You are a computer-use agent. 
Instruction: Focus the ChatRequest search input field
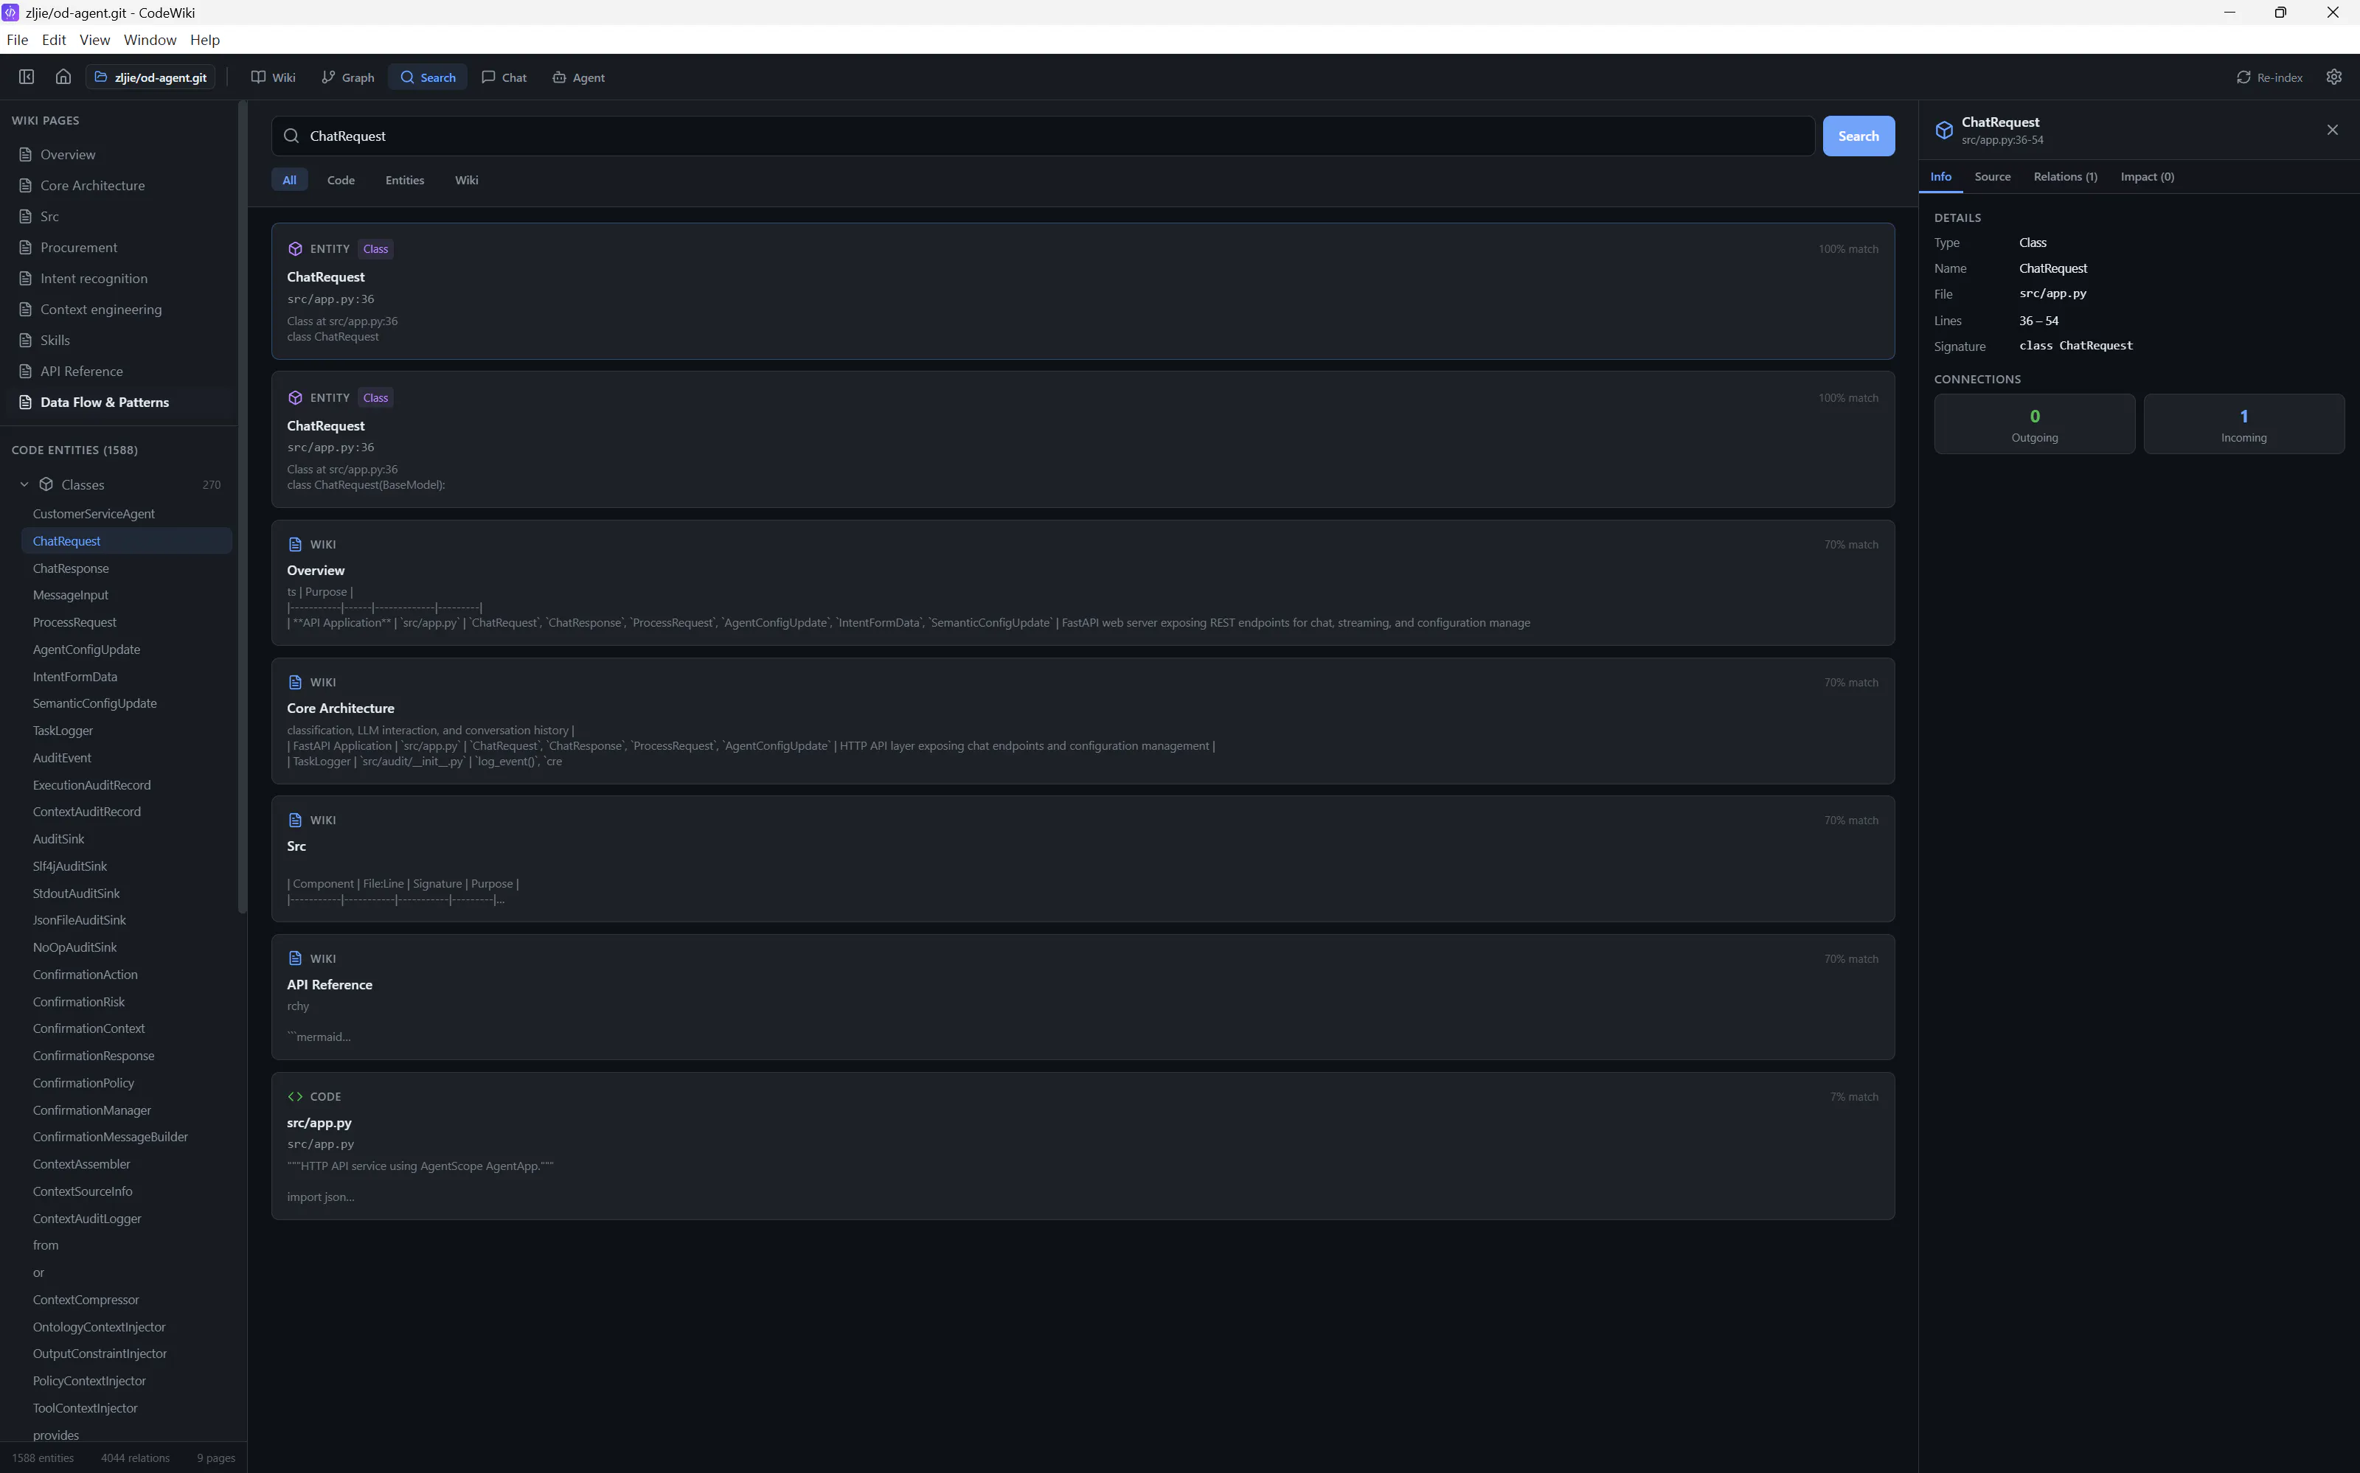coord(1043,136)
